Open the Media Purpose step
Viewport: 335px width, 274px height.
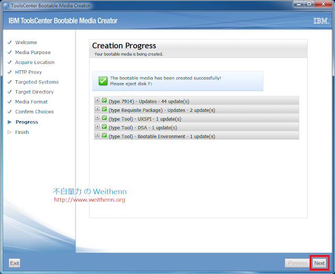coord(33,52)
